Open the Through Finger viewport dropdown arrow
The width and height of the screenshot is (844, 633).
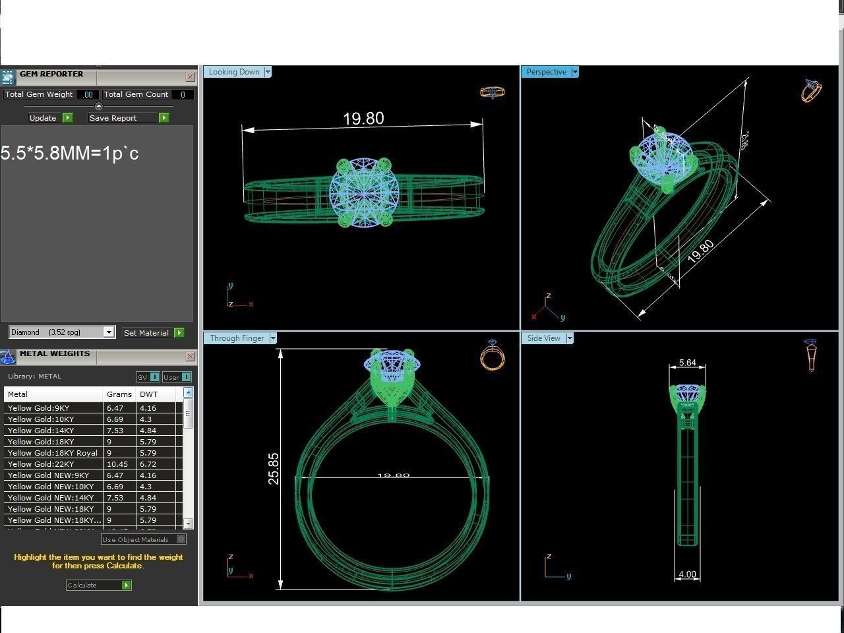pos(273,338)
